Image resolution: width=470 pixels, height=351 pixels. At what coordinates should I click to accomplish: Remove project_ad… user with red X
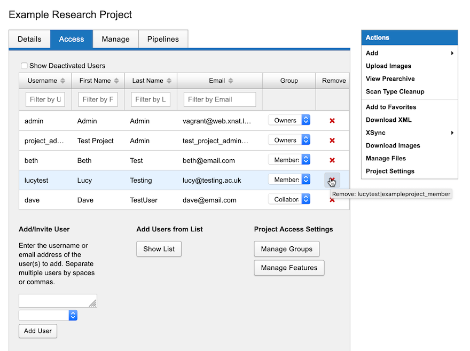coord(332,141)
